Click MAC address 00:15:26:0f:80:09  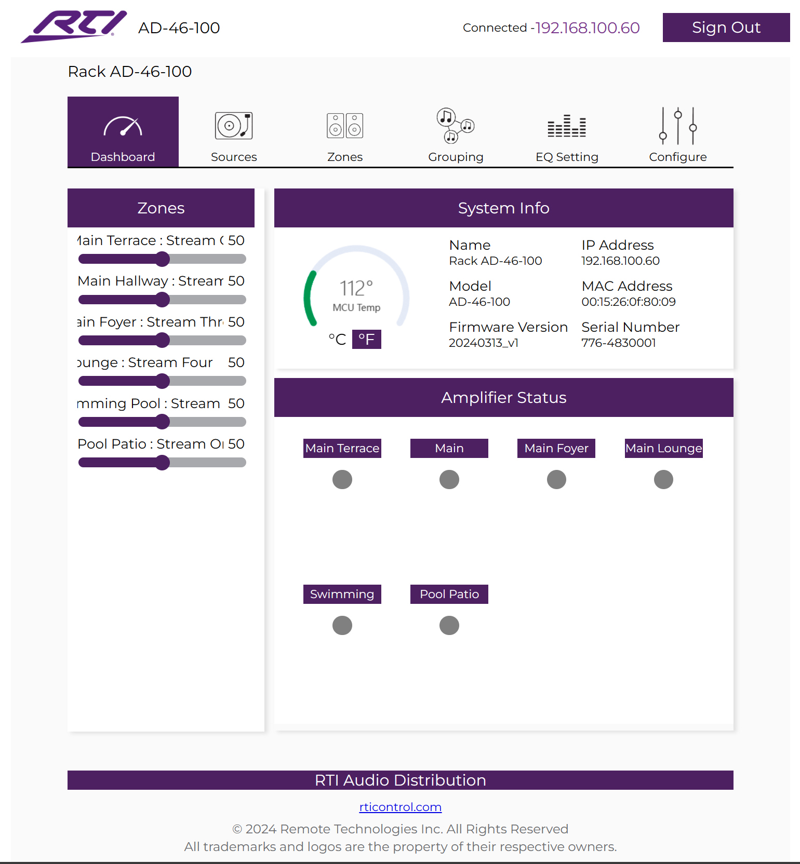[x=629, y=302]
